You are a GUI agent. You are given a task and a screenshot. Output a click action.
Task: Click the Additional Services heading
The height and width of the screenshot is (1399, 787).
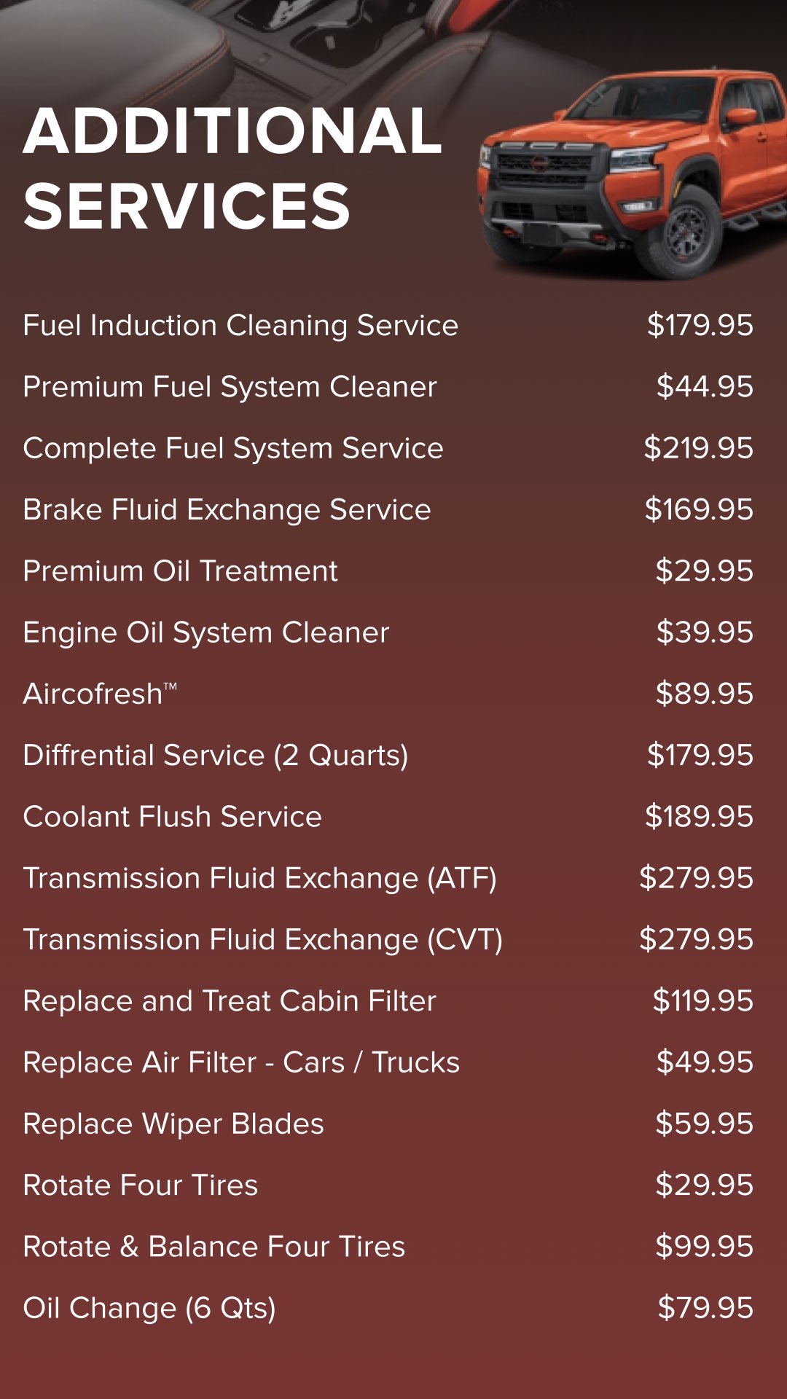pyautogui.click(x=232, y=168)
